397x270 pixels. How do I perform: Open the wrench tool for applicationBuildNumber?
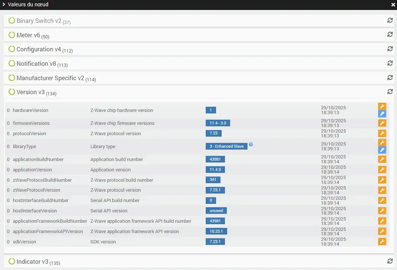(382, 159)
